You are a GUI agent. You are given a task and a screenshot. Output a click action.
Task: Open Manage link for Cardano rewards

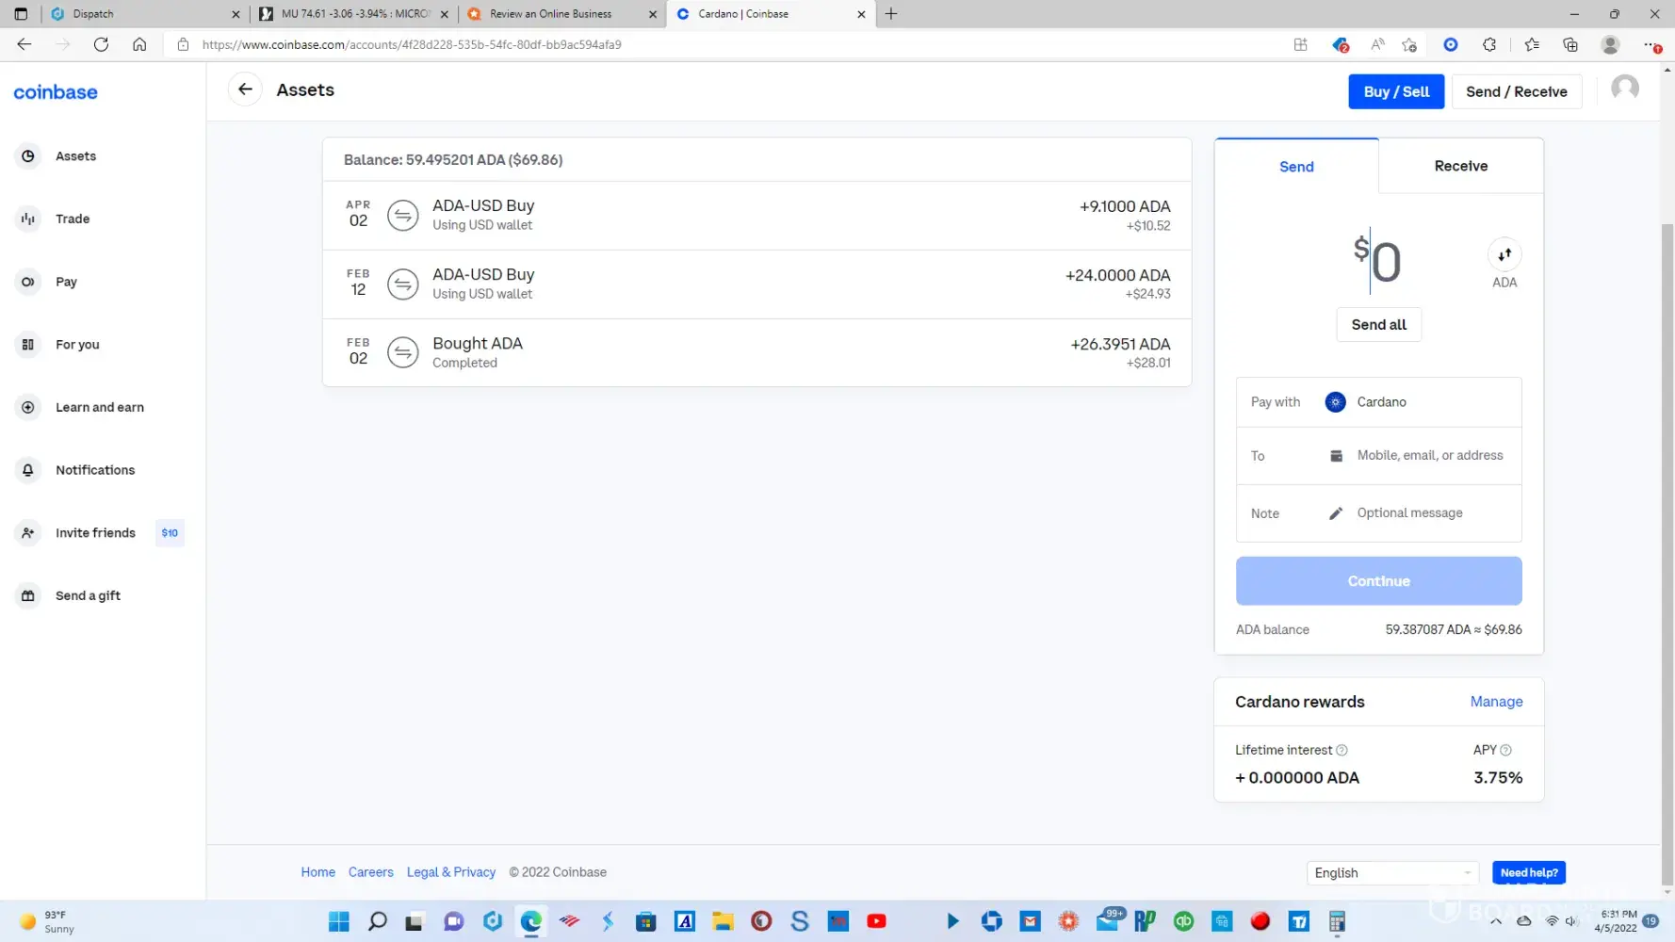pos(1496,702)
